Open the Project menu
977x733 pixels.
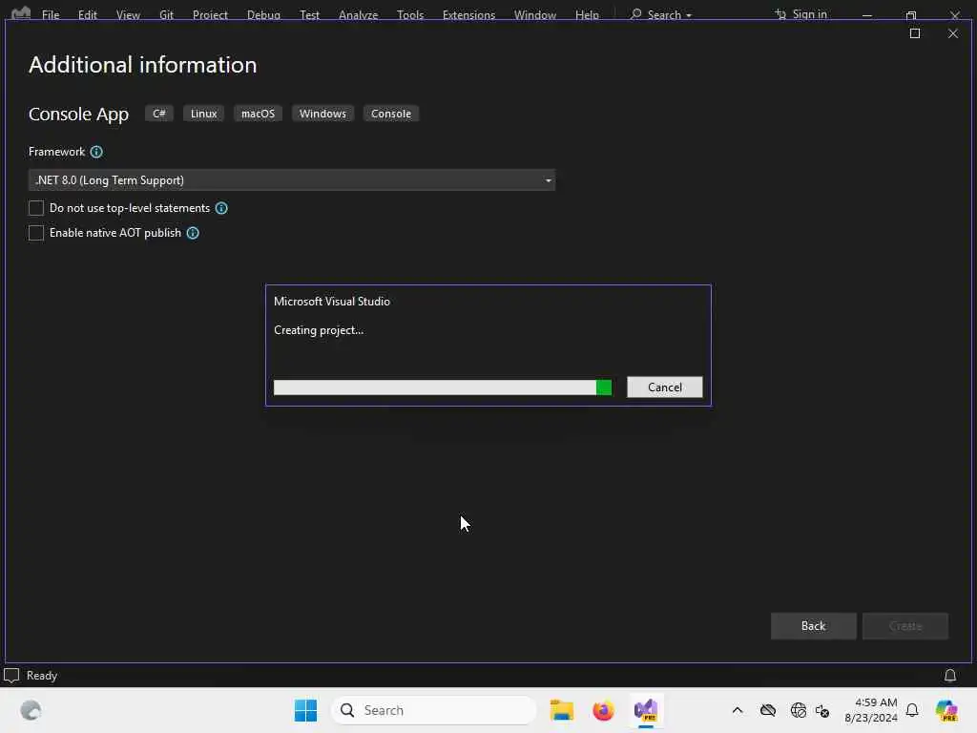pyautogui.click(x=210, y=14)
